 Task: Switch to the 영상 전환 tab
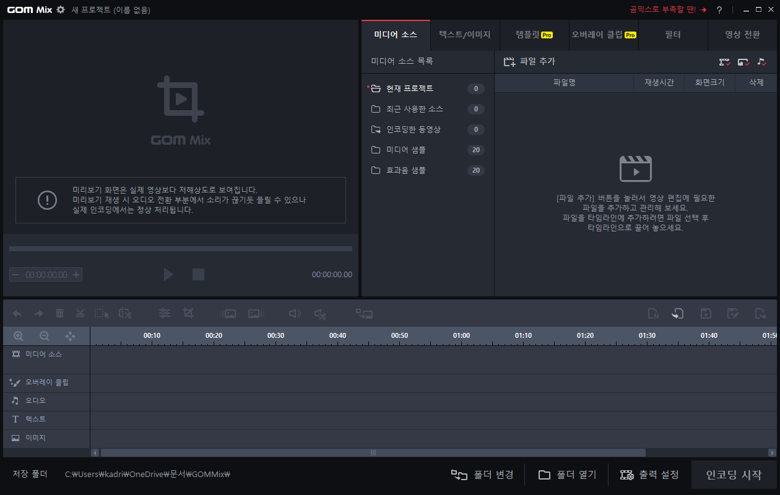(x=743, y=35)
